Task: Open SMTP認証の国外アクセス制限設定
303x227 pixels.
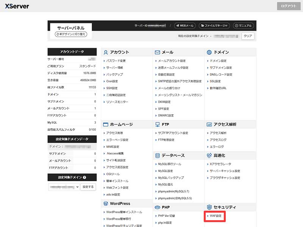Action: pos(180,81)
